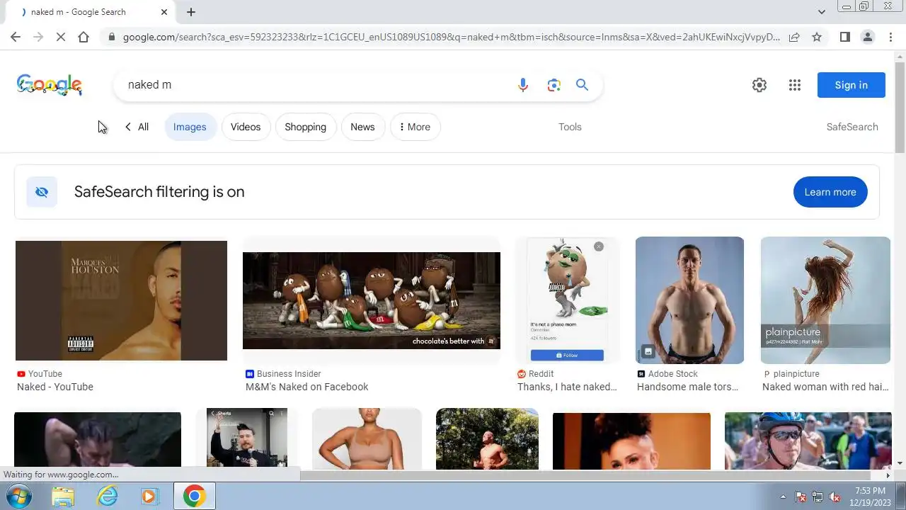Click the 'Thanks, I hate naked...' link

[x=567, y=387]
